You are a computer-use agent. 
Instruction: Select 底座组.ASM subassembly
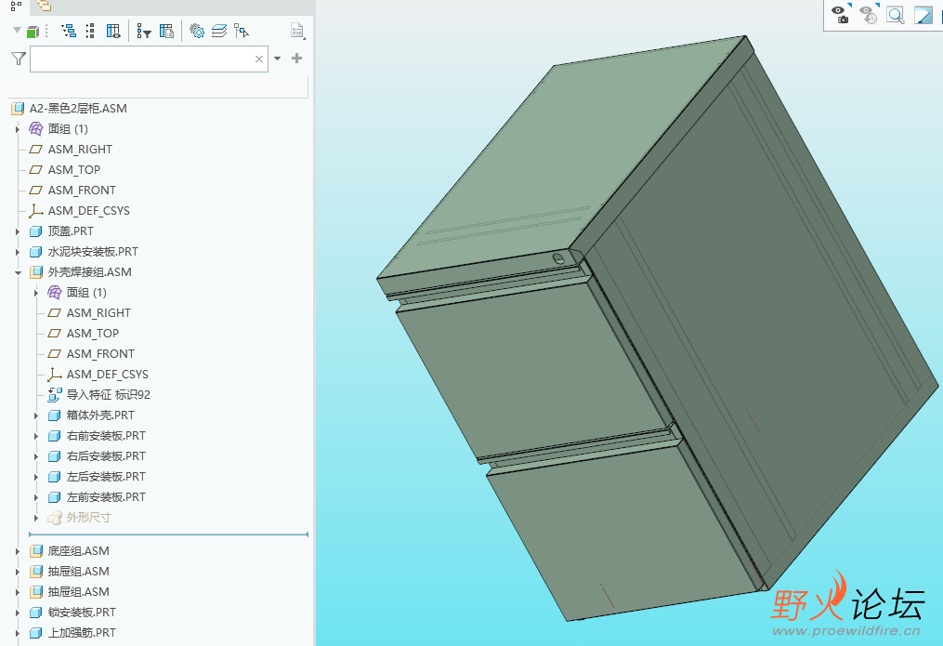pos(79,551)
